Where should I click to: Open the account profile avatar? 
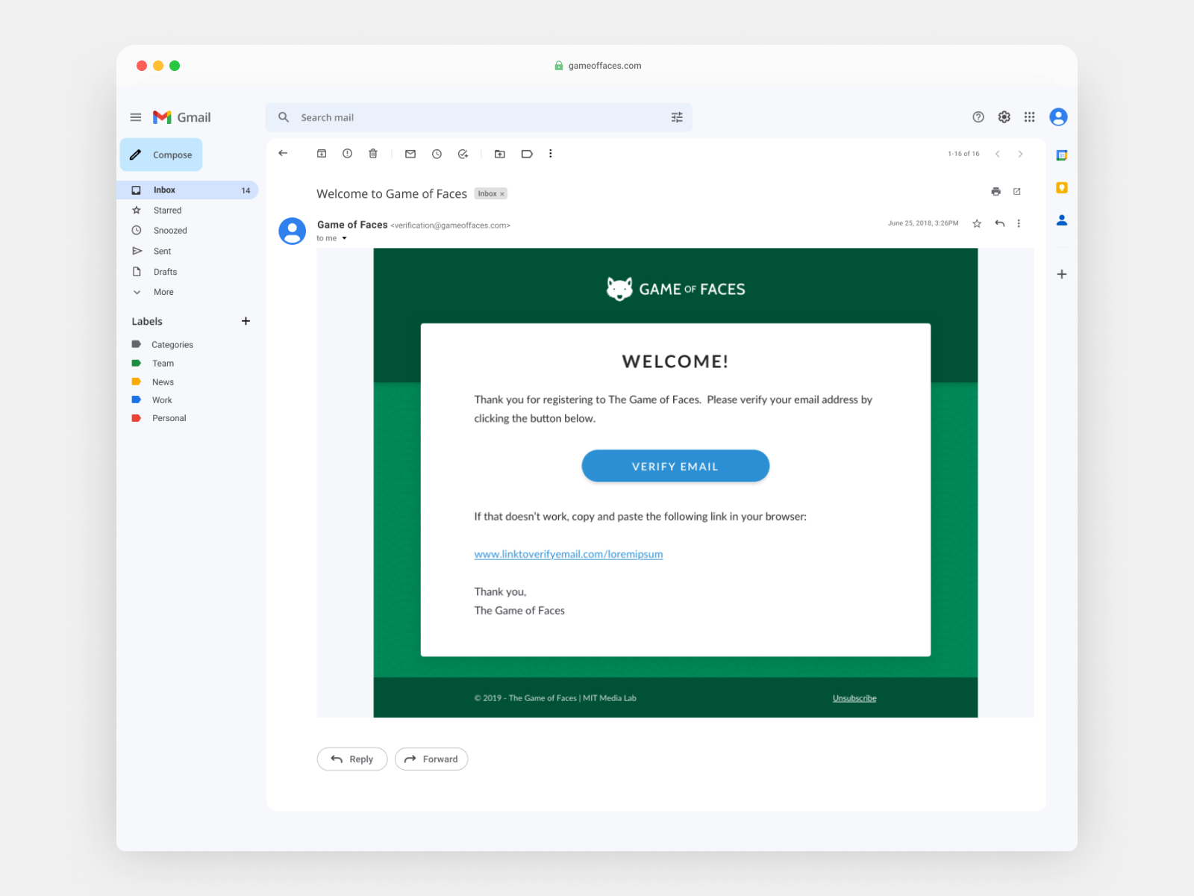tap(1058, 117)
